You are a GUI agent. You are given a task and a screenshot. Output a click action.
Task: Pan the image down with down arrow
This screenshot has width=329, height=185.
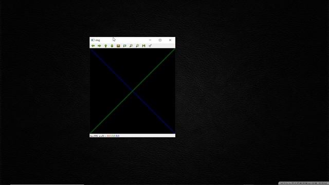coord(112,46)
